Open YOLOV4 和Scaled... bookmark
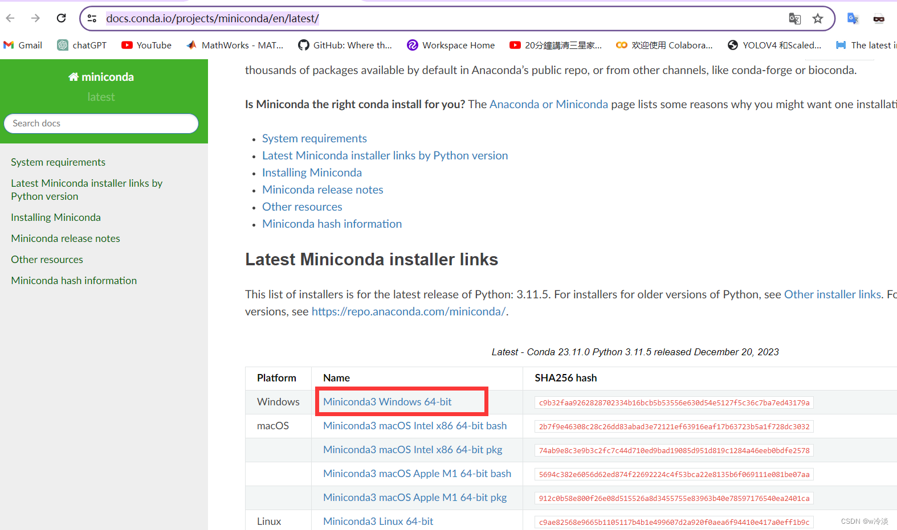Viewport: 897px width, 530px height. click(x=774, y=45)
